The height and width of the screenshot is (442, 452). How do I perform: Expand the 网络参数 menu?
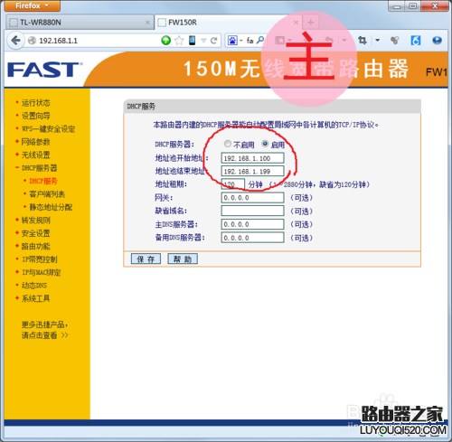[x=35, y=142]
